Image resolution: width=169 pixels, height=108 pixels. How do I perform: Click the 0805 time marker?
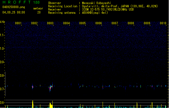point(82,23)
